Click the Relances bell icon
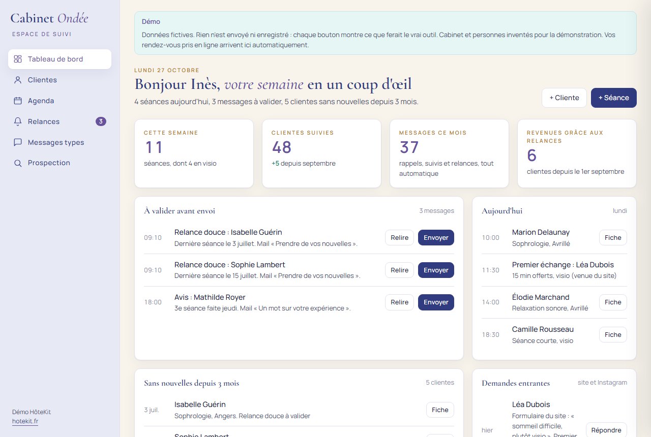The image size is (651, 437). (x=18, y=121)
